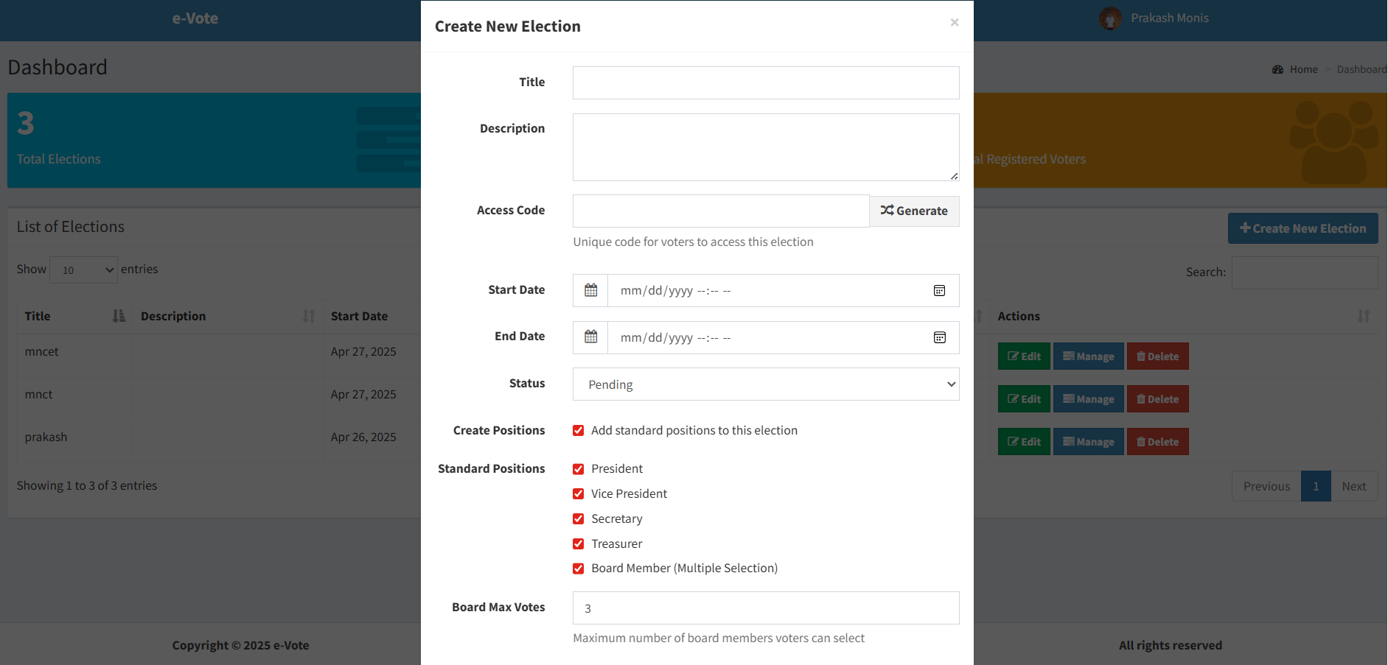Click the calendar icon beside End Date
The image size is (1388, 665).
pos(590,337)
